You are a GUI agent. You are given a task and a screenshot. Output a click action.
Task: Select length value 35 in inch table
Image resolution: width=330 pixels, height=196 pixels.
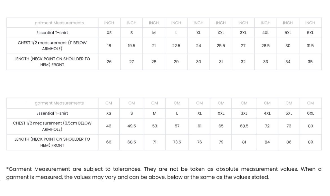point(310,62)
